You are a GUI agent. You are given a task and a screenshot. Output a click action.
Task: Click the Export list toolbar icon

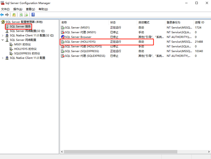pos(26,15)
